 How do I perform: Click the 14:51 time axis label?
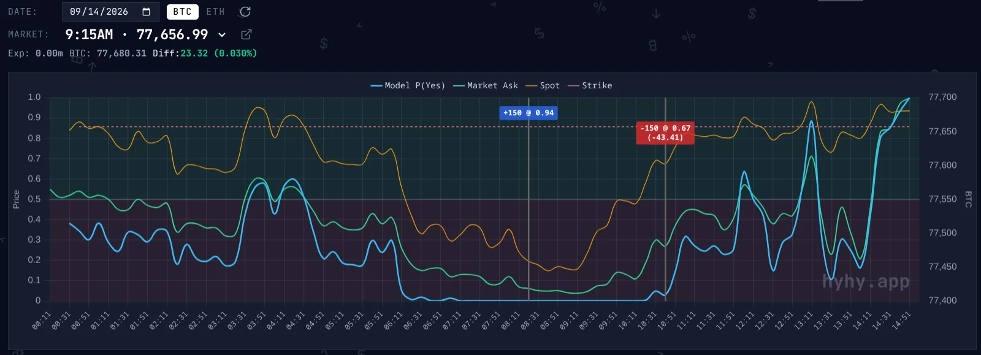coord(901,321)
